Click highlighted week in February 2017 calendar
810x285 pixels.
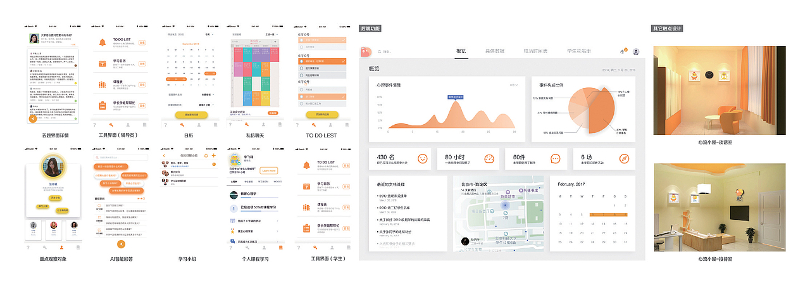[607, 214]
